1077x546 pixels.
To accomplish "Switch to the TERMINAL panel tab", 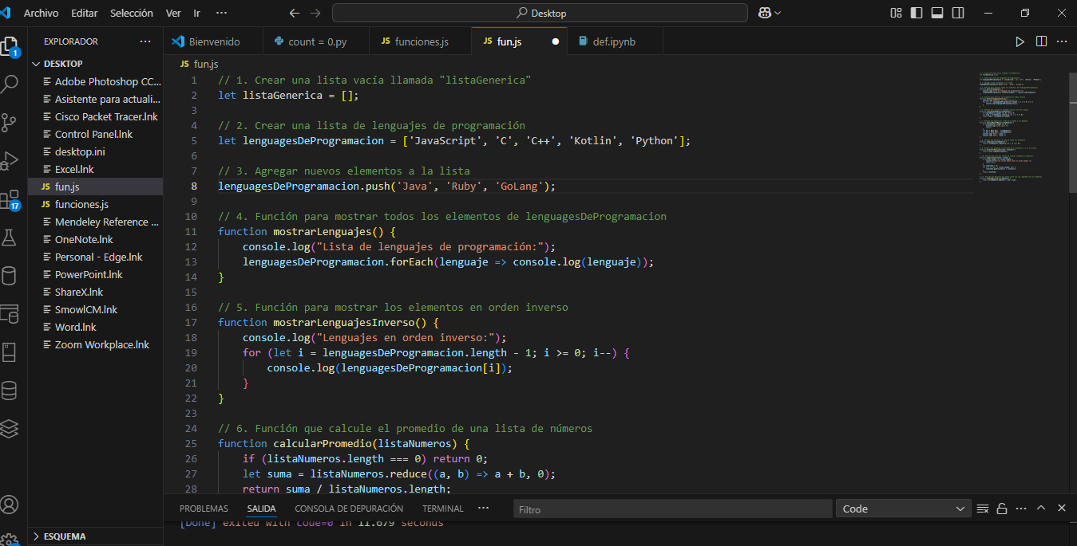I will tap(442, 509).
